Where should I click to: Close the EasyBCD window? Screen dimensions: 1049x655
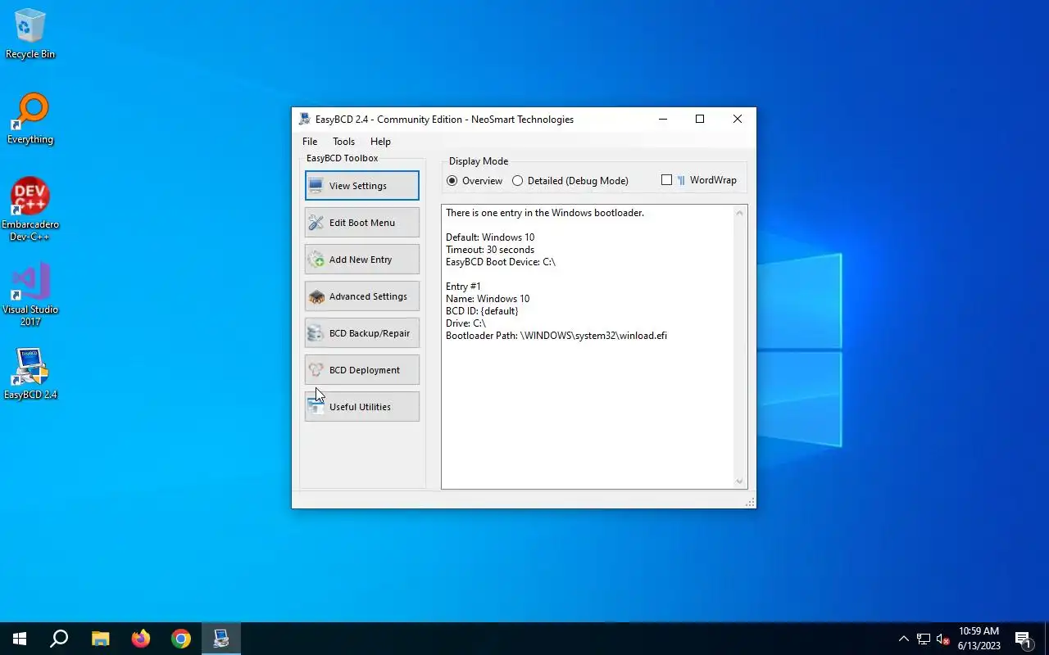click(x=738, y=120)
